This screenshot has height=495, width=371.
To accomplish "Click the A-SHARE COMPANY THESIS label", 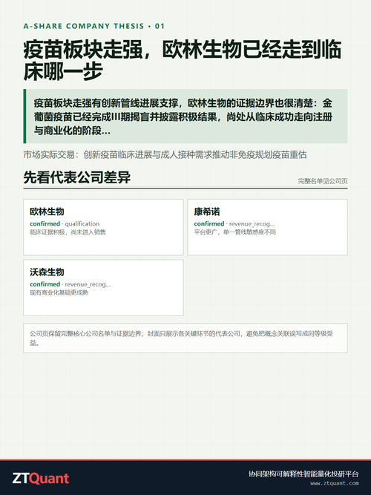I will coord(93,26).
